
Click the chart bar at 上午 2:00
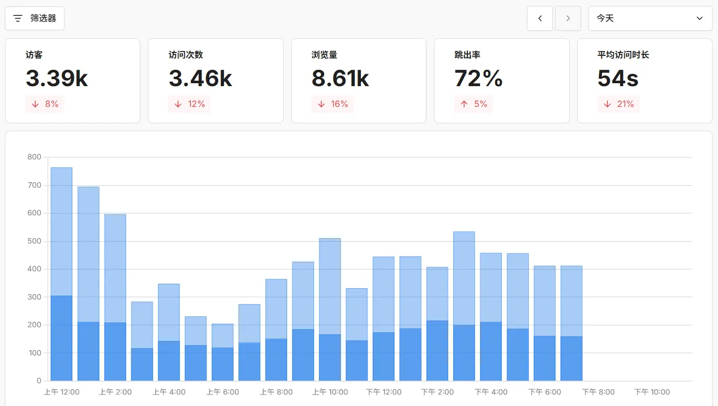point(115,298)
